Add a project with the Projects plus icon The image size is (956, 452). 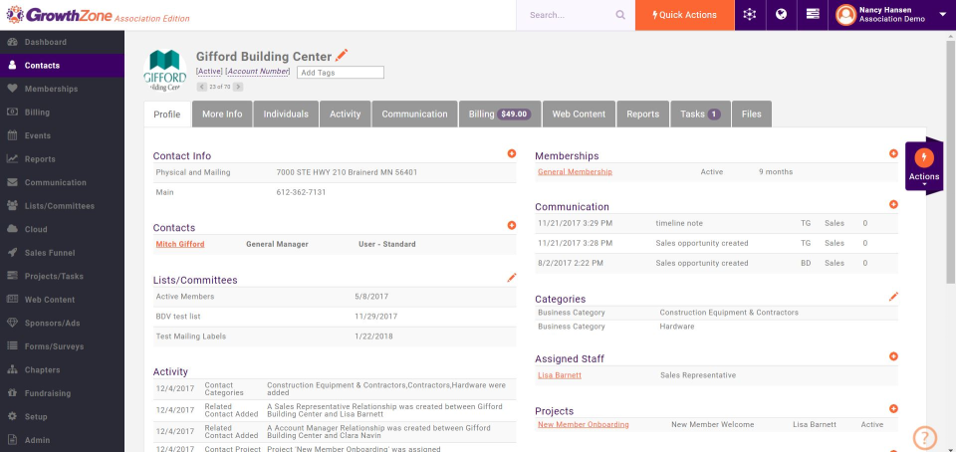[x=893, y=409]
